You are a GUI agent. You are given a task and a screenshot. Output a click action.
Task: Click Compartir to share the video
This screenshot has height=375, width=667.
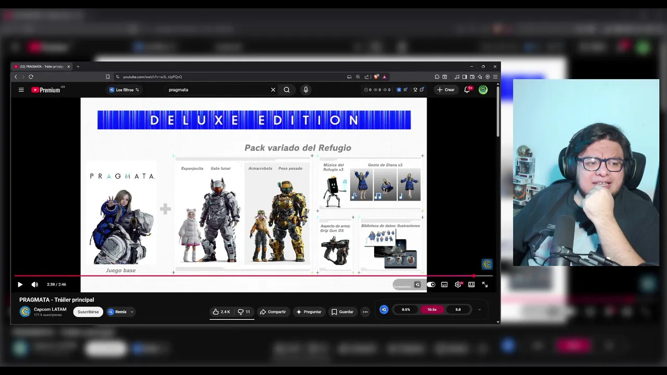point(273,312)
